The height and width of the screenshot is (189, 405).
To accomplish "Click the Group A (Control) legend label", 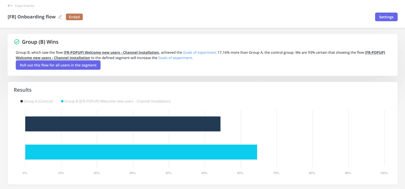I will pyautogui.click(x=38, y=101).
